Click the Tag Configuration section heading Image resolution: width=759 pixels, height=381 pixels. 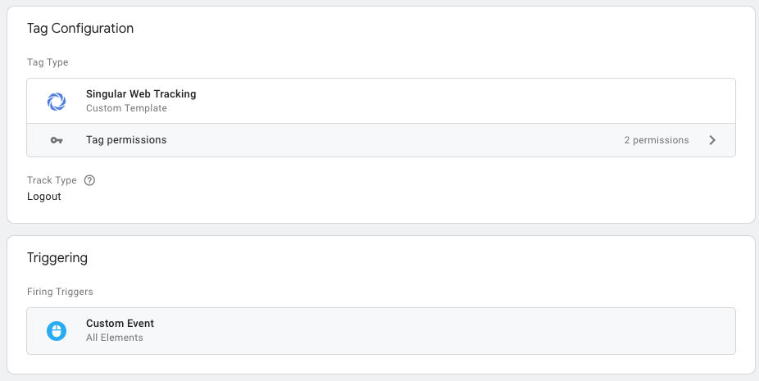tap(80, 29)
